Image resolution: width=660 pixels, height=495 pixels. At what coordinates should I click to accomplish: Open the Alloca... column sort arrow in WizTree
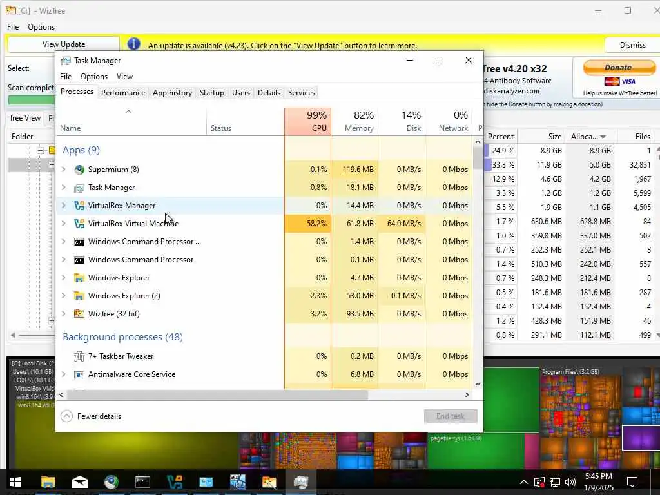603,137
